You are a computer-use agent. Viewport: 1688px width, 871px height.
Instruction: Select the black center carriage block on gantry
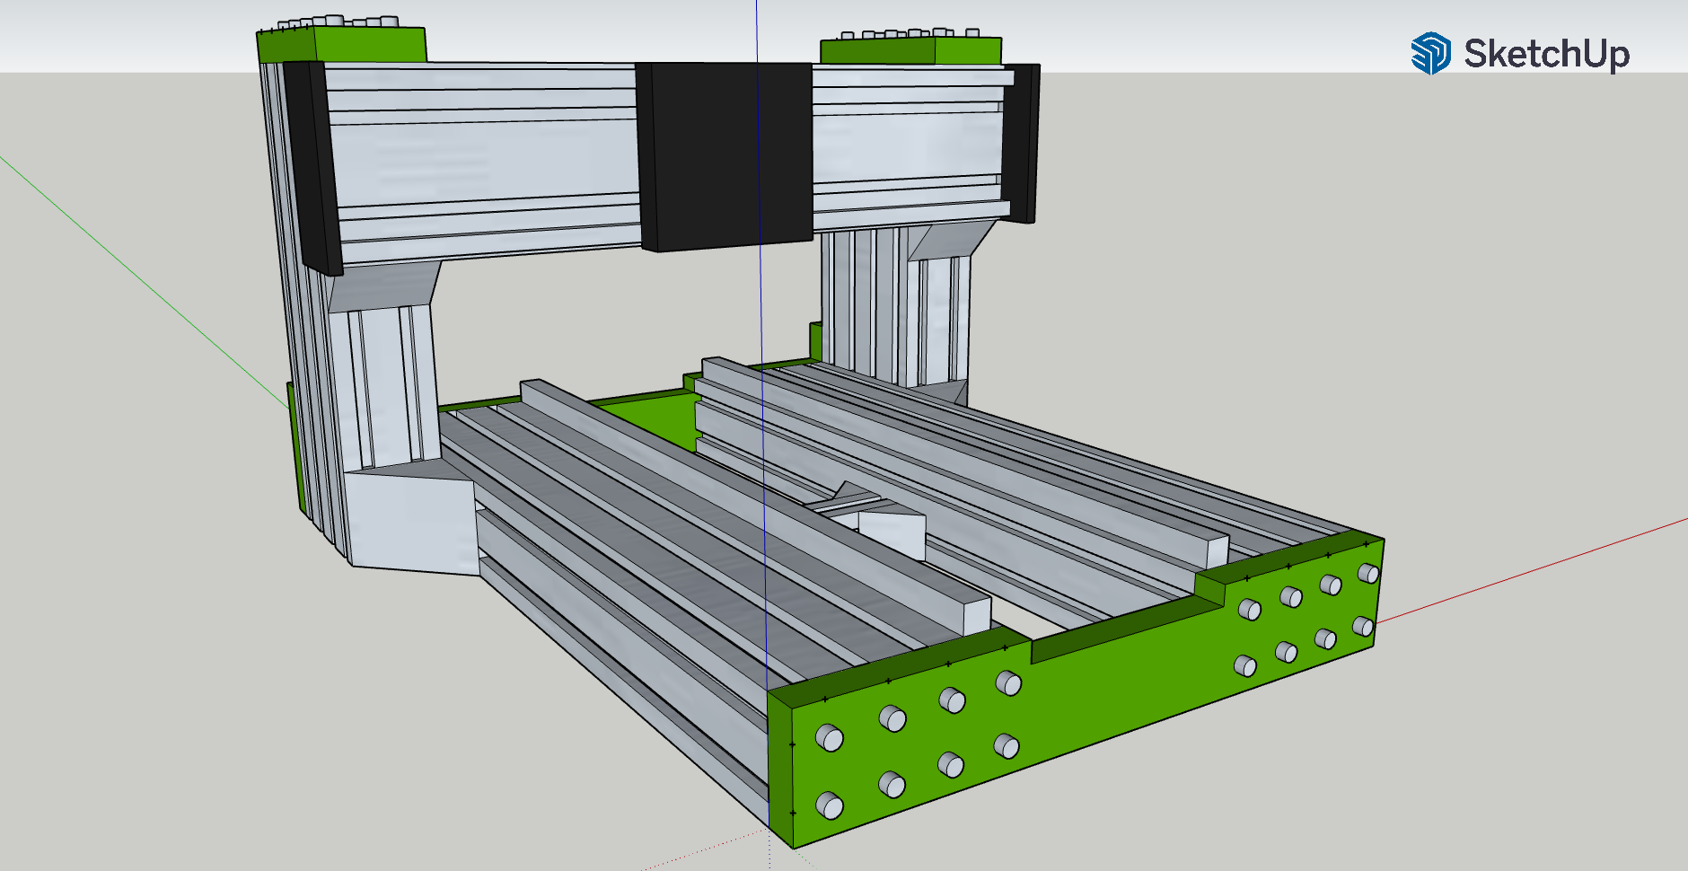point(725,156)
